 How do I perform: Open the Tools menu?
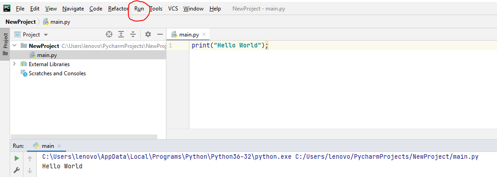pos(156,9)
